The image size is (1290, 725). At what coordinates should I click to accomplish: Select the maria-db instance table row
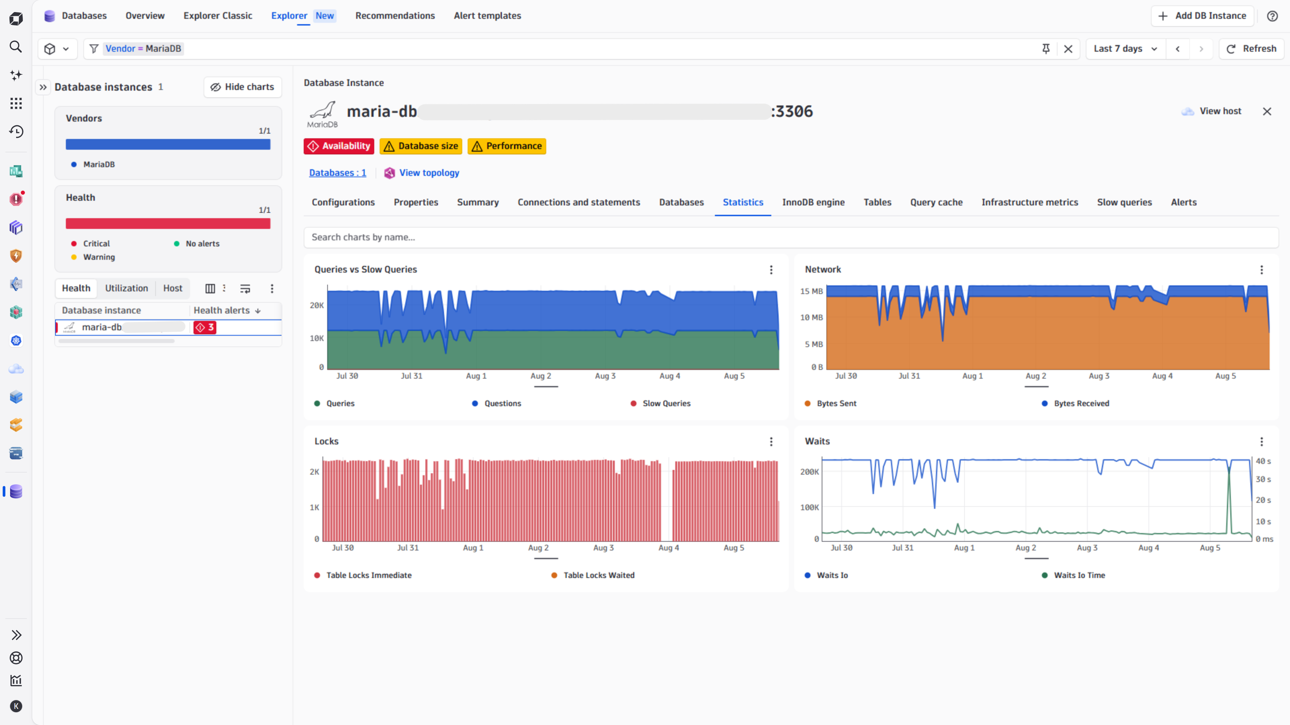[x=168, y=327]
